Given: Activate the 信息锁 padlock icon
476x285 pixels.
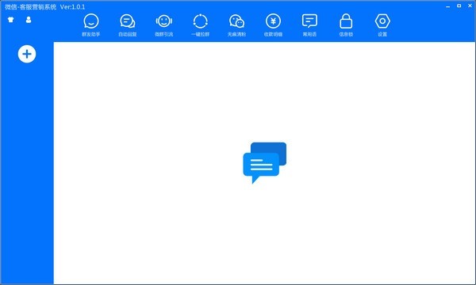Looking at the screenshot, I should point(346,21).
